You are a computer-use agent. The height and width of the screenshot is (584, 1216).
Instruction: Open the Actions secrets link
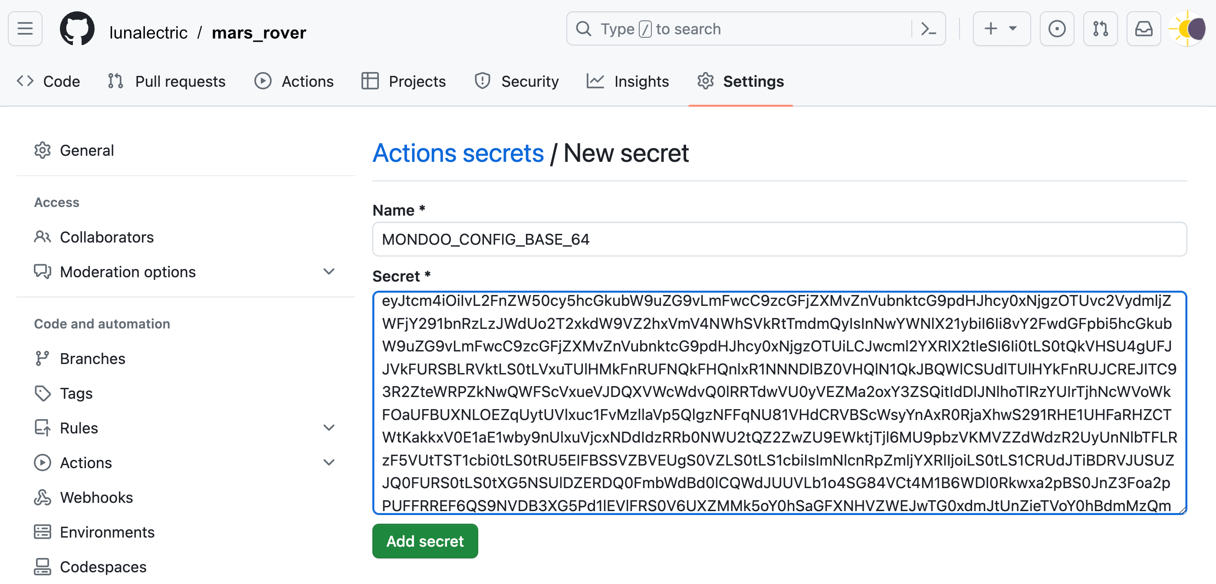tap(458, 152)
